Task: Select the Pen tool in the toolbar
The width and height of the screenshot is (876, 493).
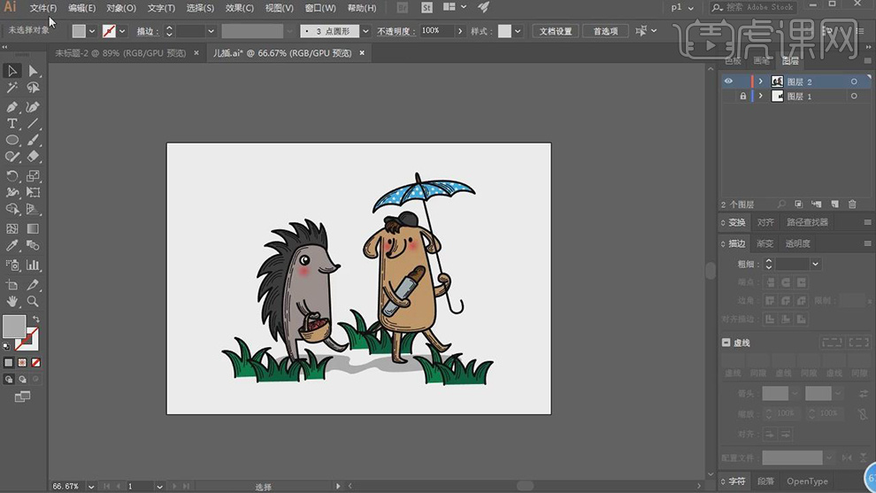Action: pos(12,106)
